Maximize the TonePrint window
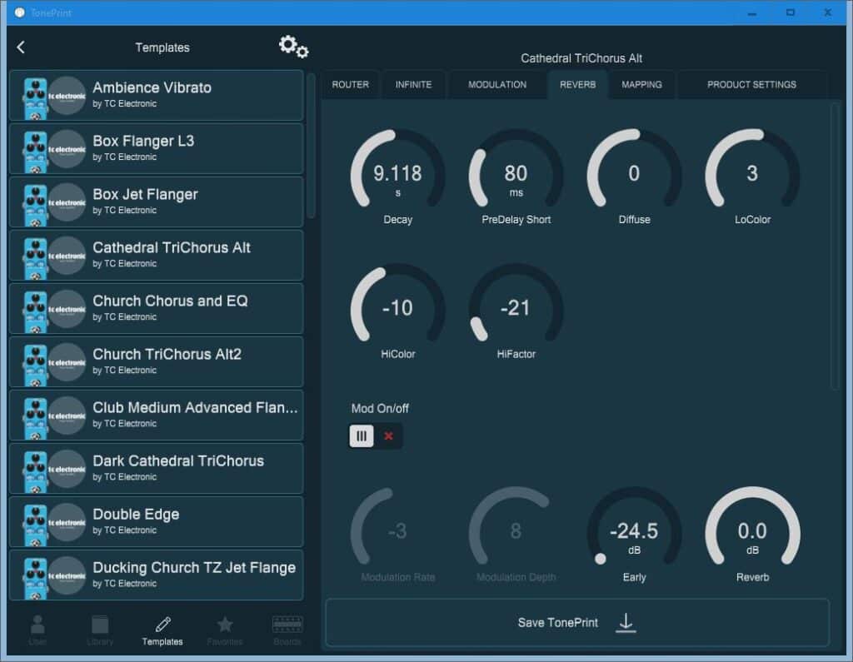This screenshot has width=853, height=662. click(x=790, y=12)
